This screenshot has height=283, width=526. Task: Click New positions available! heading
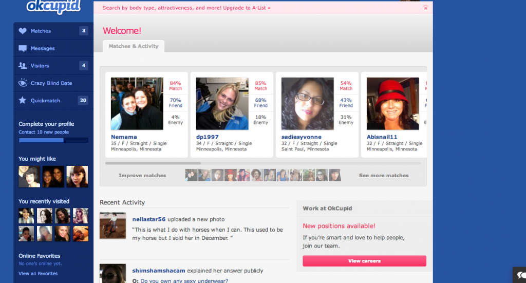[x=339, y=226]
